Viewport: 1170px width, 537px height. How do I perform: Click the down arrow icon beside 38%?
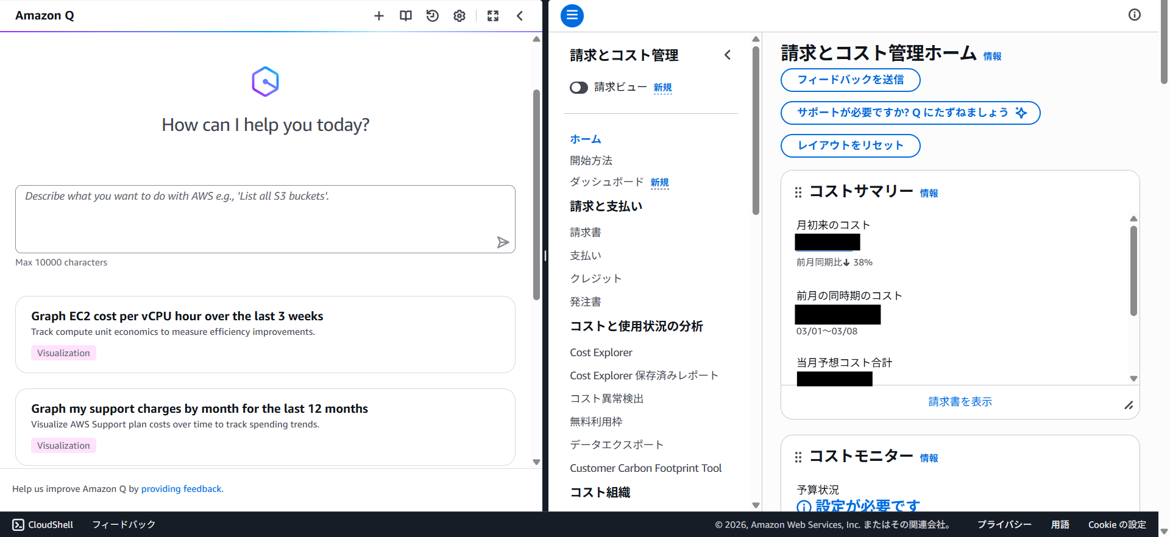tap(846, 262)
